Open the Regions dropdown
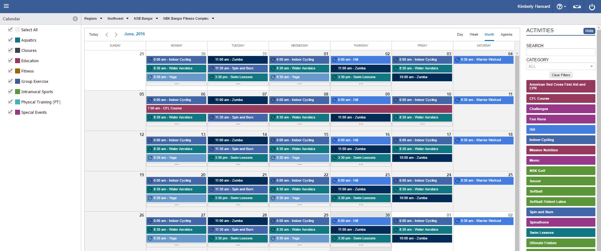Screen dimensions: 601x251 click(93, 19)
